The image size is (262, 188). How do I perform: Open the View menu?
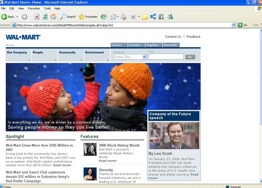pyautogui.click(x=21, y=9)
